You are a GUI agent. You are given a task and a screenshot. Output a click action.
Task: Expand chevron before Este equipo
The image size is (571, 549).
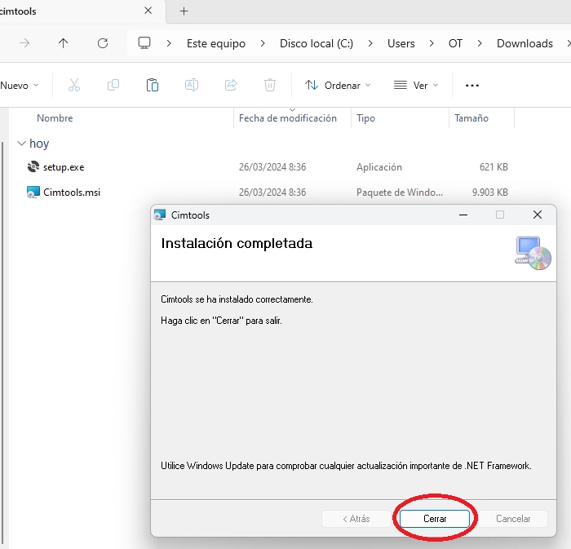coord(169,43)
